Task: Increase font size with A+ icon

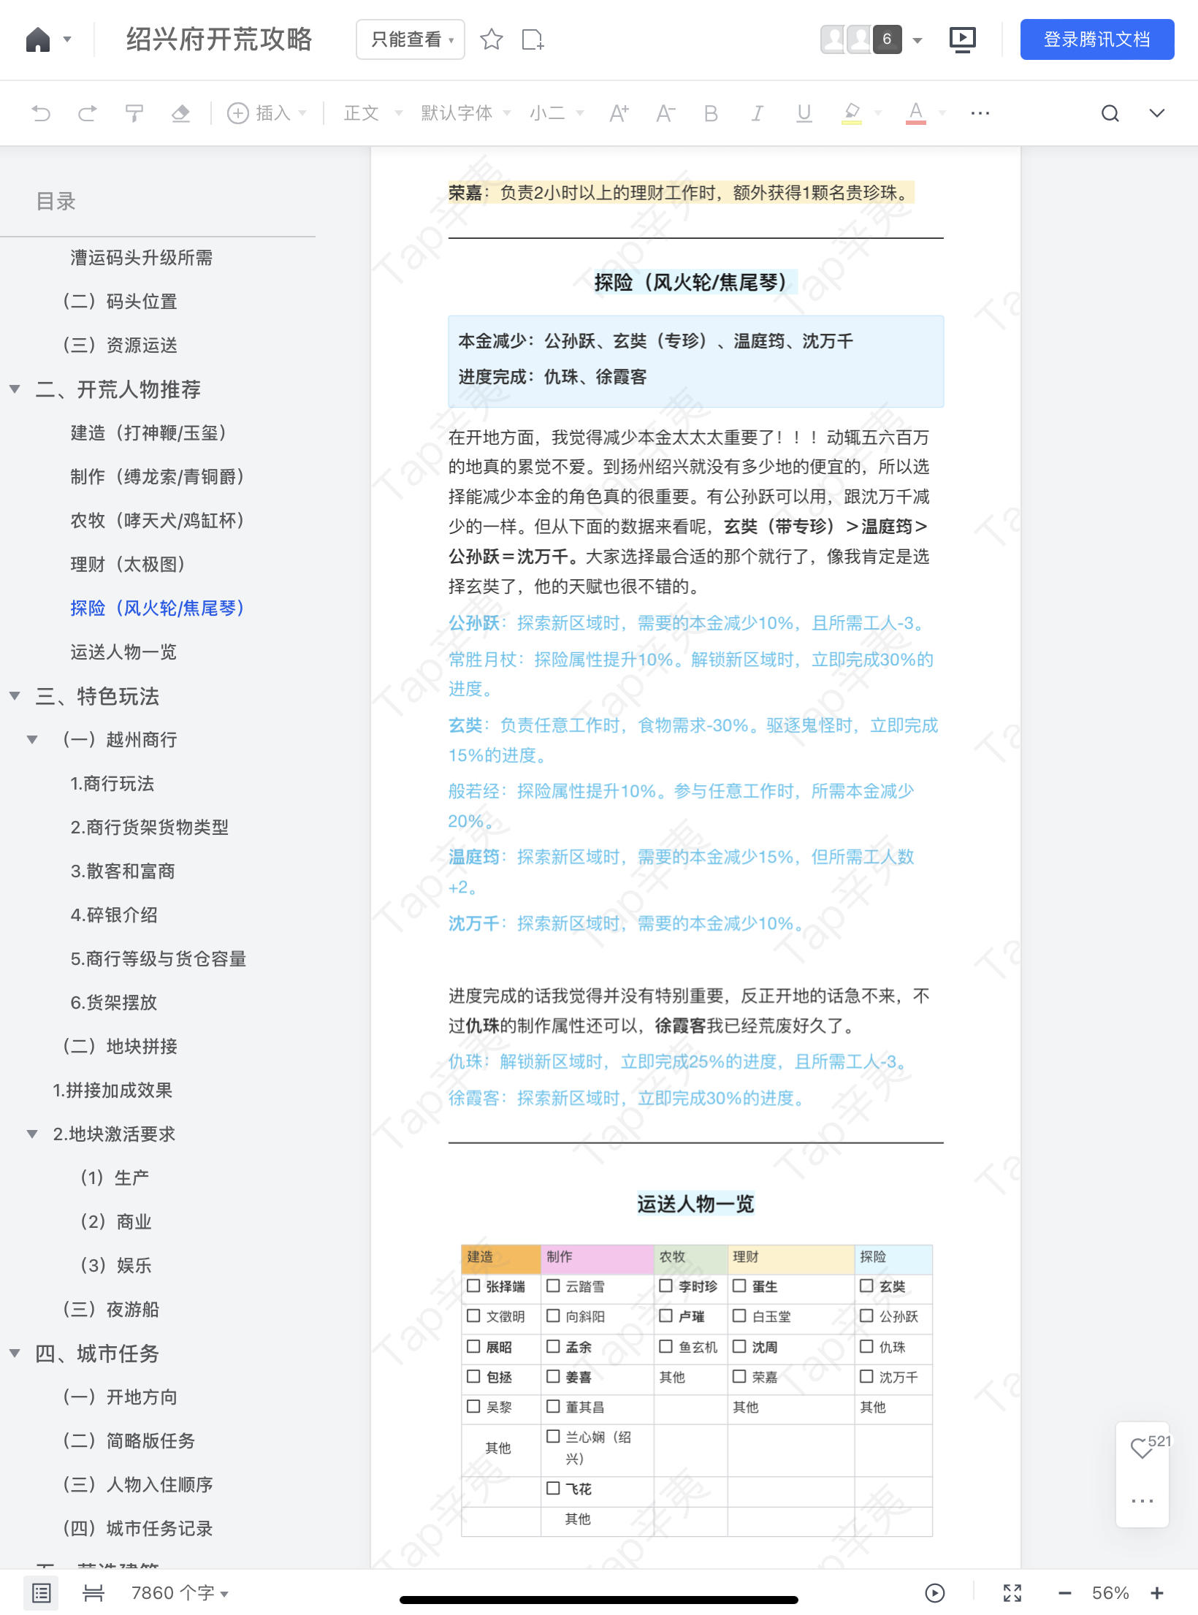Action: (619, 113)
